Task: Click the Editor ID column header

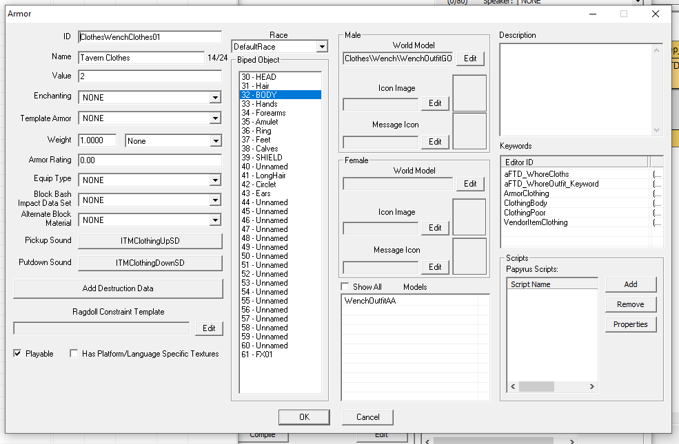Action: pos(575,162)
